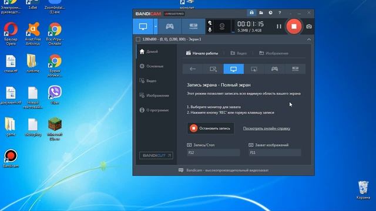376x211 pixels.
Task: Take a screenshot with camera icon
Action: pyautogui.click(x=309, y=26)
